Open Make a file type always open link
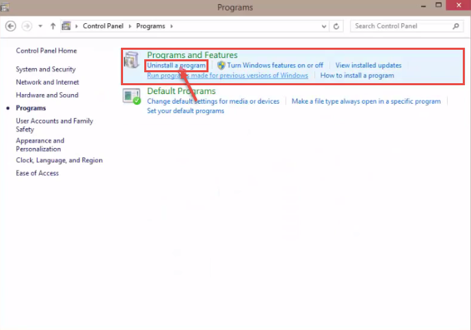 click(366, 102)
